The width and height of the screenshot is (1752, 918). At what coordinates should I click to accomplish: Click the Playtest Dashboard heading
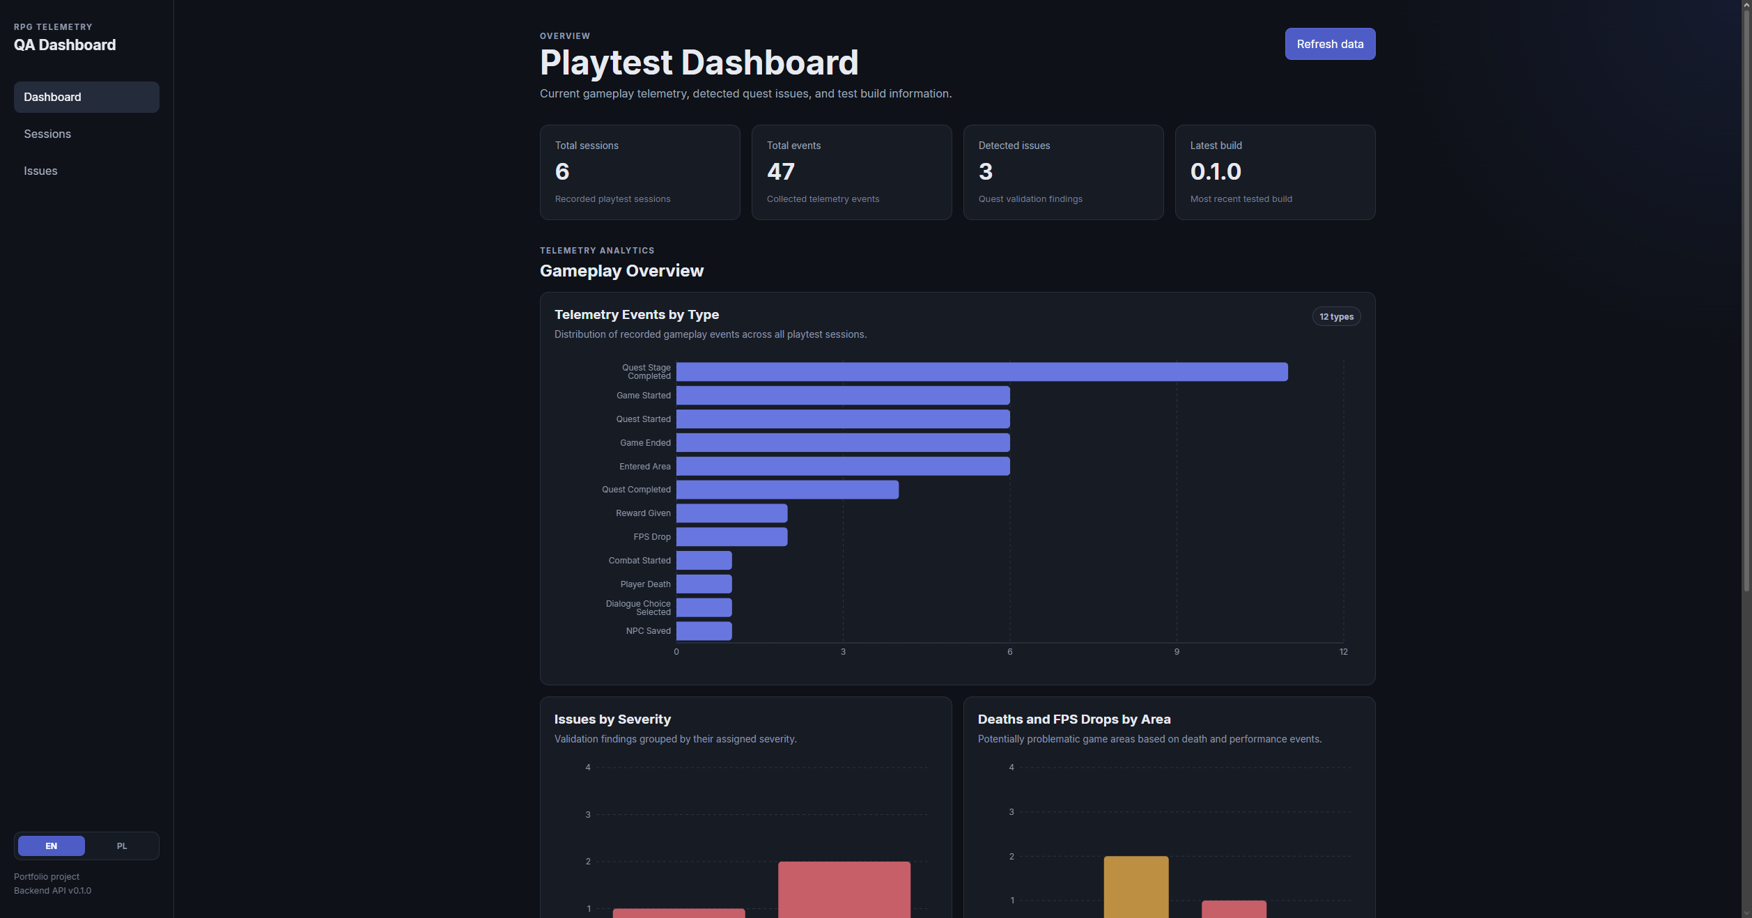[699, 63]
